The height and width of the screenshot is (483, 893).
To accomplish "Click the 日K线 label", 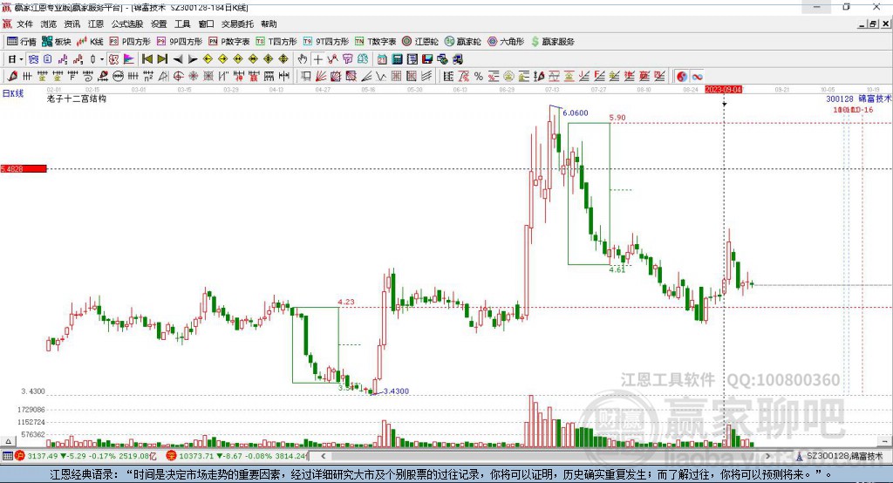I will pos(12,93).
